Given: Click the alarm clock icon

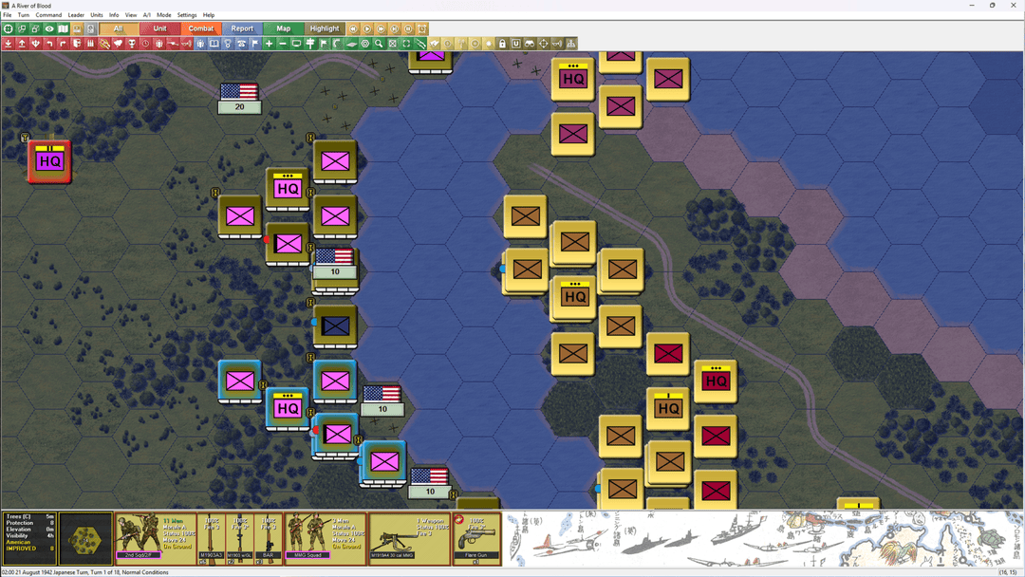Looking at the screenshot, I should pyautogui.click(x=422, y=28).
